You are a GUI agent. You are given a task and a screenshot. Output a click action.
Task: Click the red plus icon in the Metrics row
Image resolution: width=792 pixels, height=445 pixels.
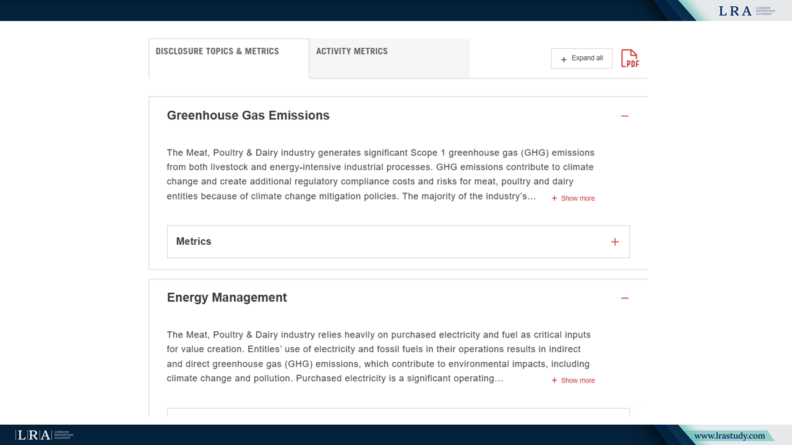click(x=614, y=242)
